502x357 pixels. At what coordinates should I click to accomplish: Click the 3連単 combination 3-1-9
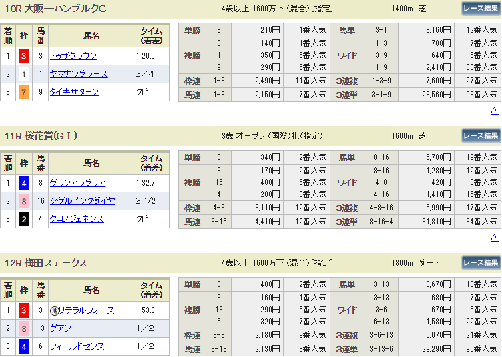point(381,95)
